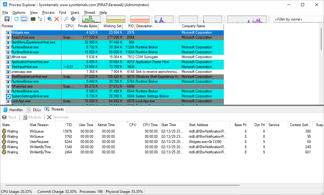Open the Options menu
The width and height of the screenshot is (324, 195).
[19, 13]
